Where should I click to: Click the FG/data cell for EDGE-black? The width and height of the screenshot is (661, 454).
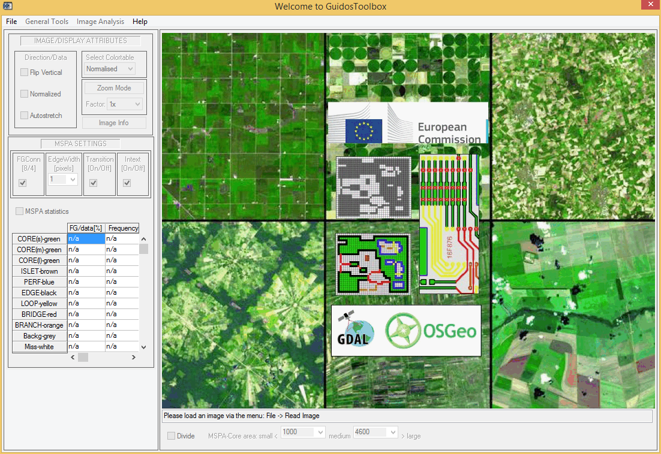[x=86, y=292]
